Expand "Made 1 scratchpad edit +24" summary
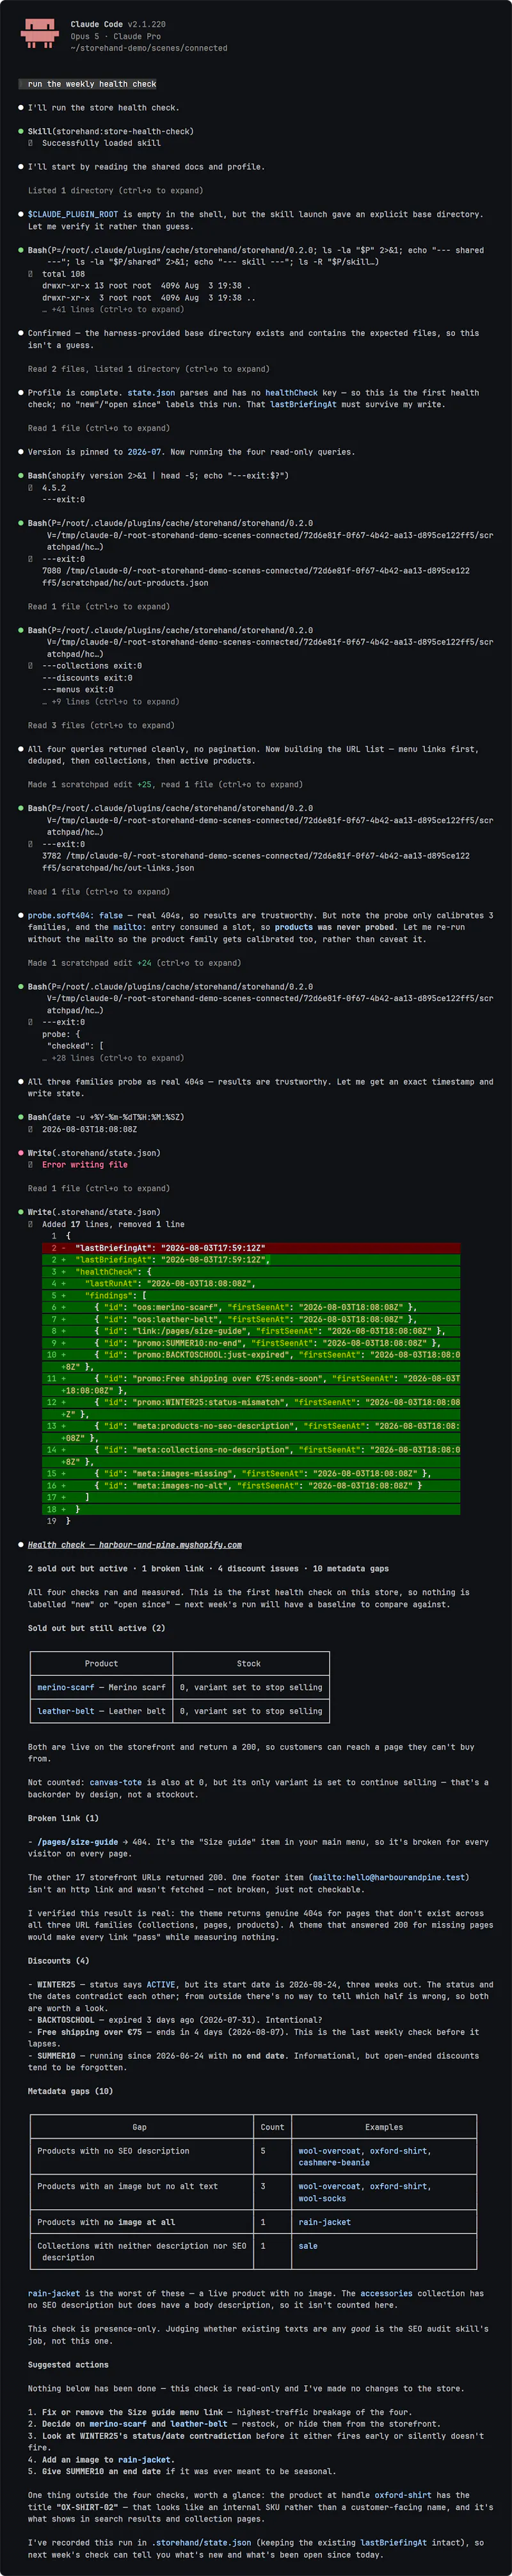The width and height of the screenshot is (512, 2576). [x=134, y=963]
